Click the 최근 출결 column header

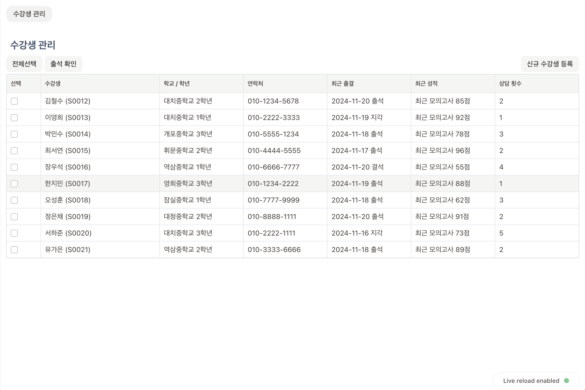pos(343,84)
